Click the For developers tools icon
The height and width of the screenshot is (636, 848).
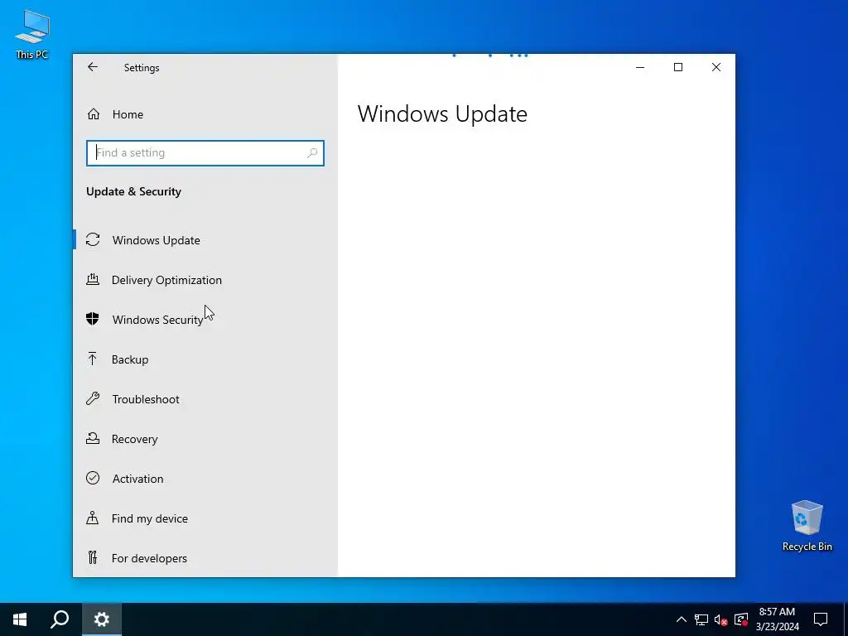point(93,557)
